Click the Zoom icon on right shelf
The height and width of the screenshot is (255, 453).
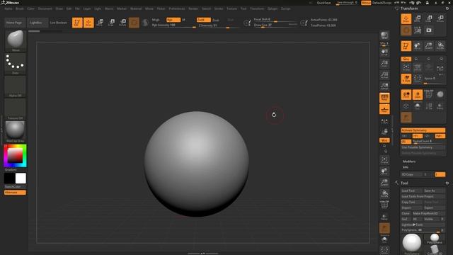[x=384, y=64]
